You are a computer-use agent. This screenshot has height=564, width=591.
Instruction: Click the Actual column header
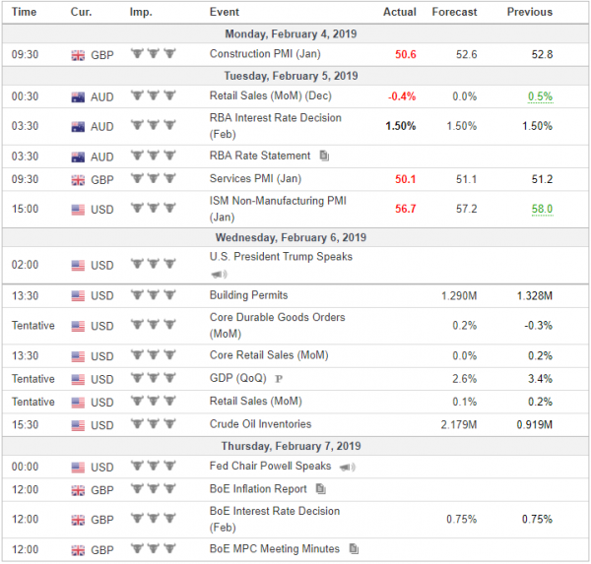(400, 12)
